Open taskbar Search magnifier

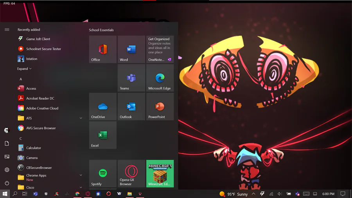(x=15, y=194)
